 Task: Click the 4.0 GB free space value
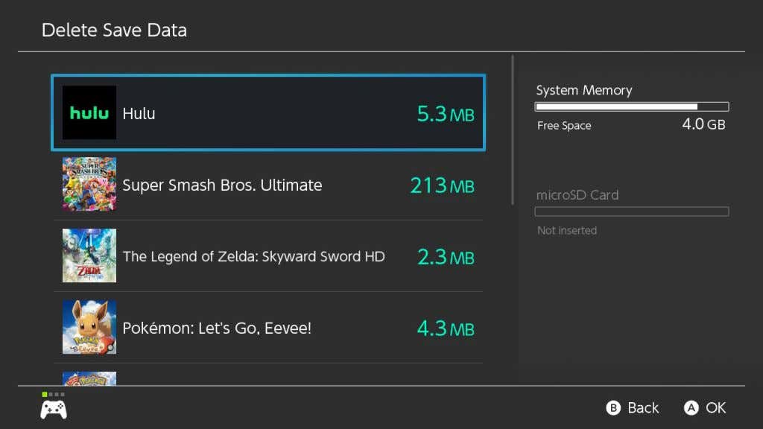[x=703, y=124]
